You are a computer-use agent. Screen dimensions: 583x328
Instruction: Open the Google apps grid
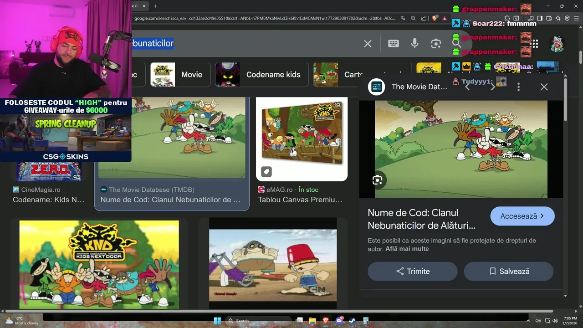tap(535, 44)
